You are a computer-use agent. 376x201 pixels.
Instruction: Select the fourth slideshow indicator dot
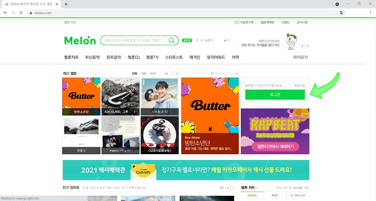point(221,74)
